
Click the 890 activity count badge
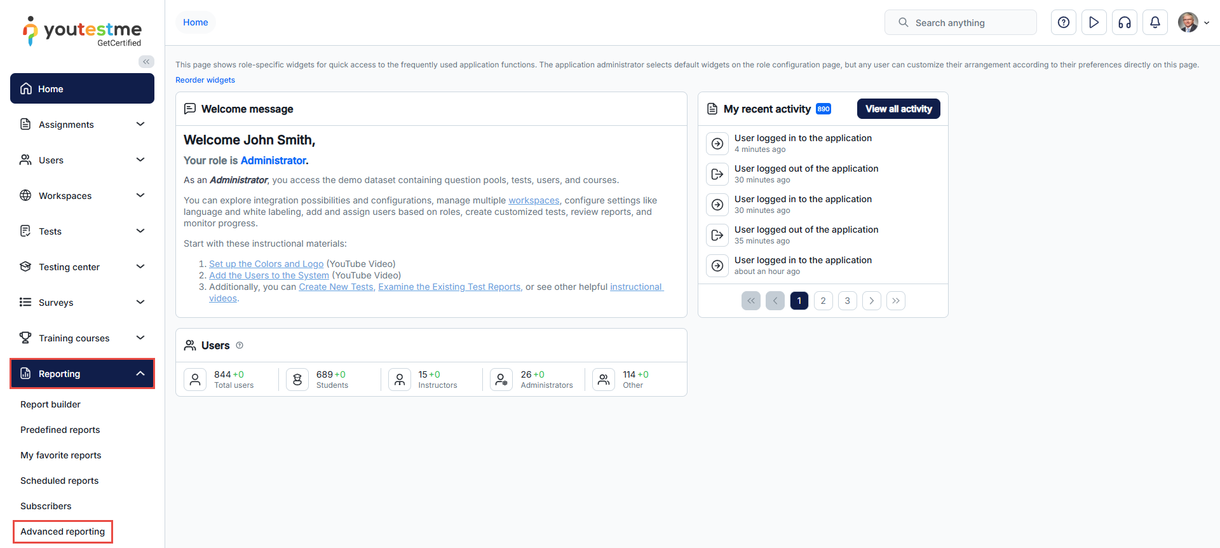pyautogui.click(x=823, y=109)
